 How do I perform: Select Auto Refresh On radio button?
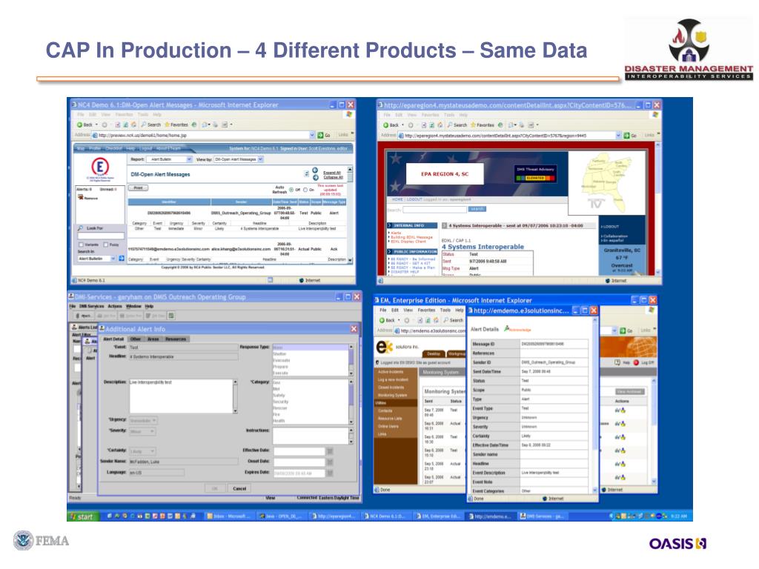pos(305,190)
